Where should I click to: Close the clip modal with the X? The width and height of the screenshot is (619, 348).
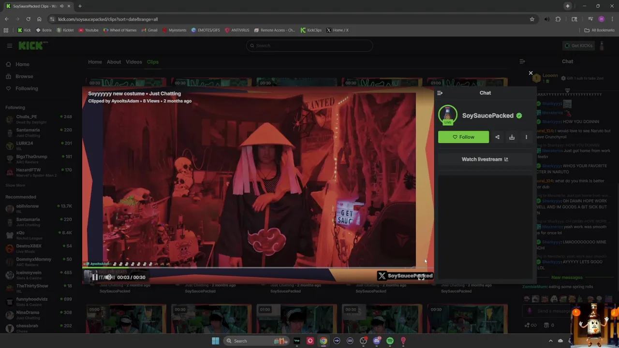click(531, 73)
